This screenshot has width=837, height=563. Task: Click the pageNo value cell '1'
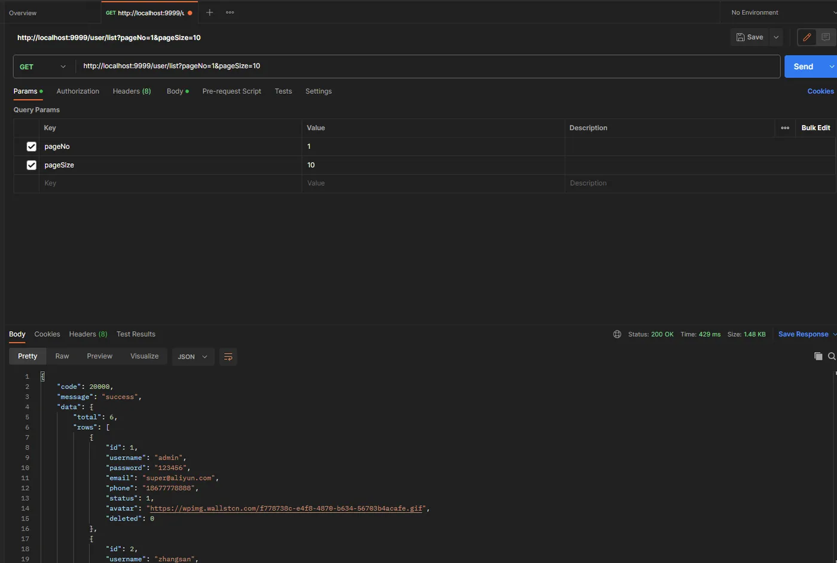tap(433, 146)
